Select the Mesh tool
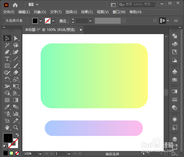184x157 pixels. 7,100
